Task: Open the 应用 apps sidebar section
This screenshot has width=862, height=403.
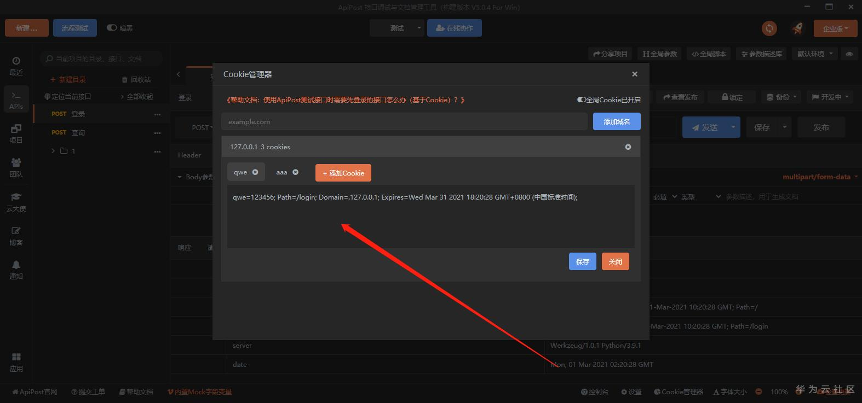Action: tap(16, 362)
